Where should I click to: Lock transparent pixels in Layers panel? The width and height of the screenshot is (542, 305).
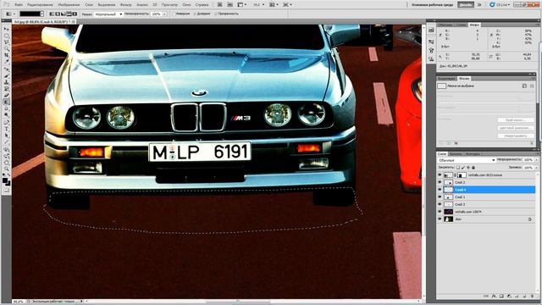click(458, 168)
